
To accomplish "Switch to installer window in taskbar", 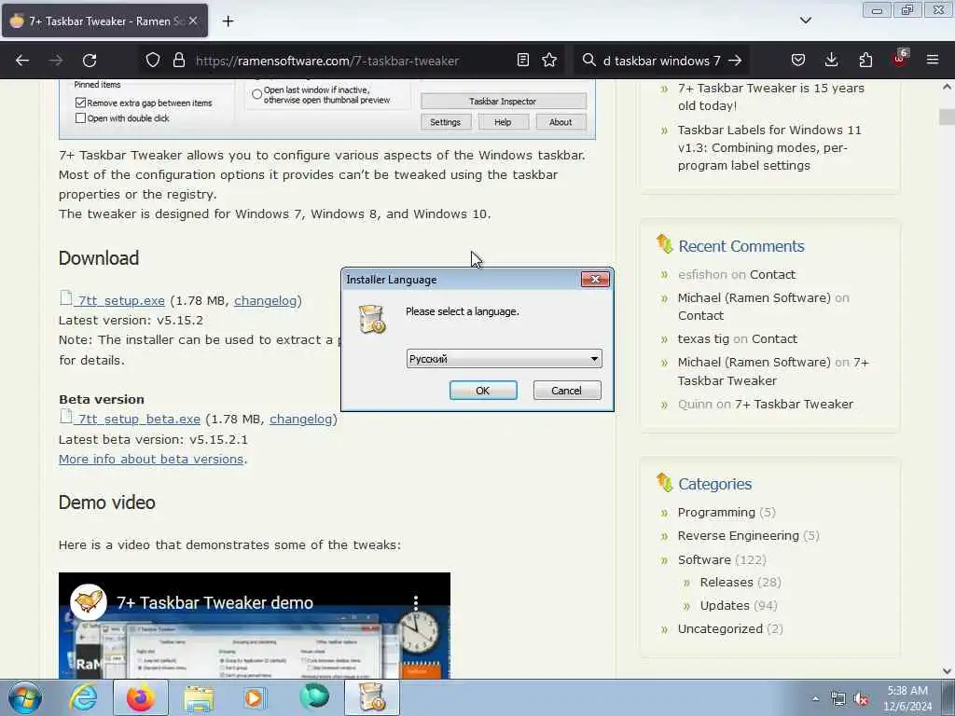I will click(372, 697).
